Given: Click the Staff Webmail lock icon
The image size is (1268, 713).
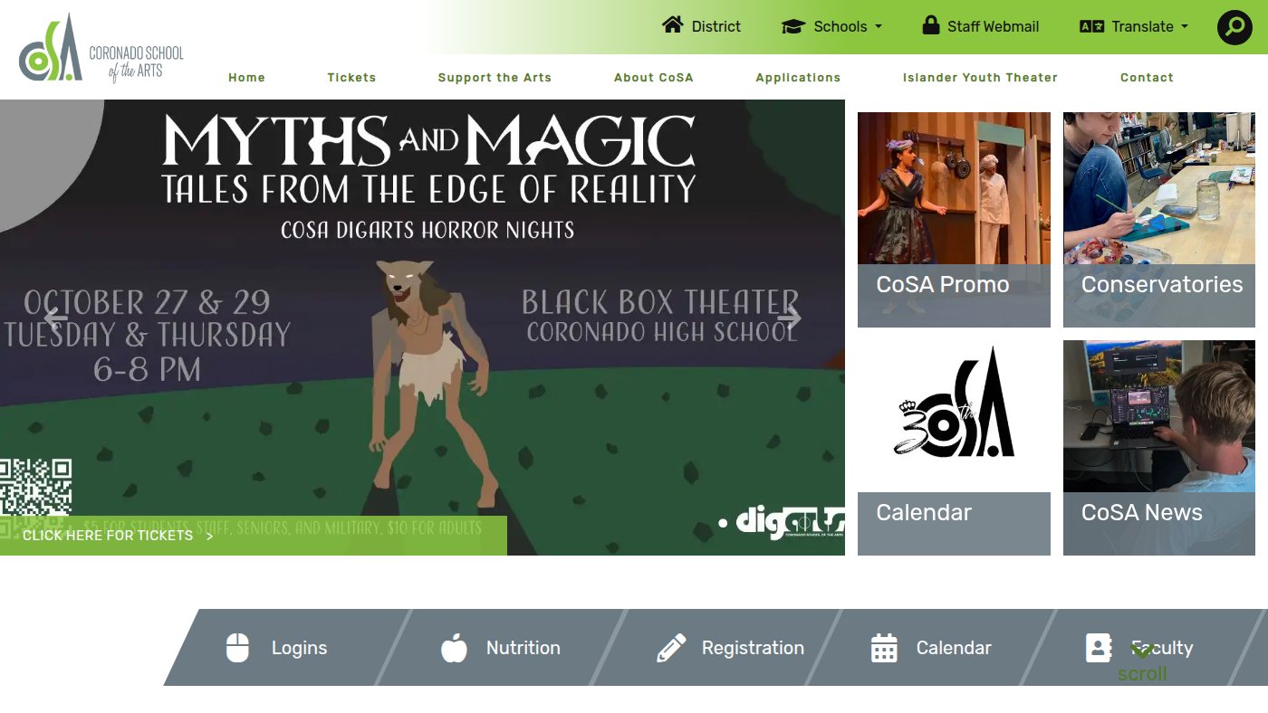Looking at the screenshot, I should point(930,24).
